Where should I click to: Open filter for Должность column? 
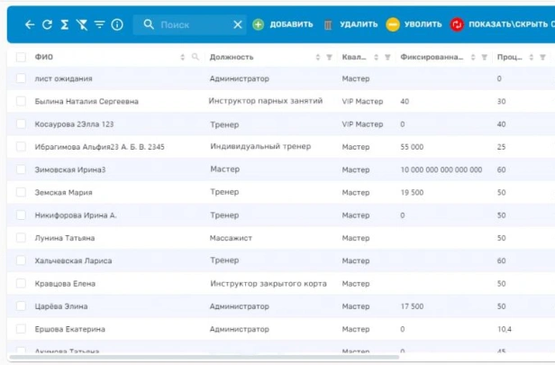(330, 58)
